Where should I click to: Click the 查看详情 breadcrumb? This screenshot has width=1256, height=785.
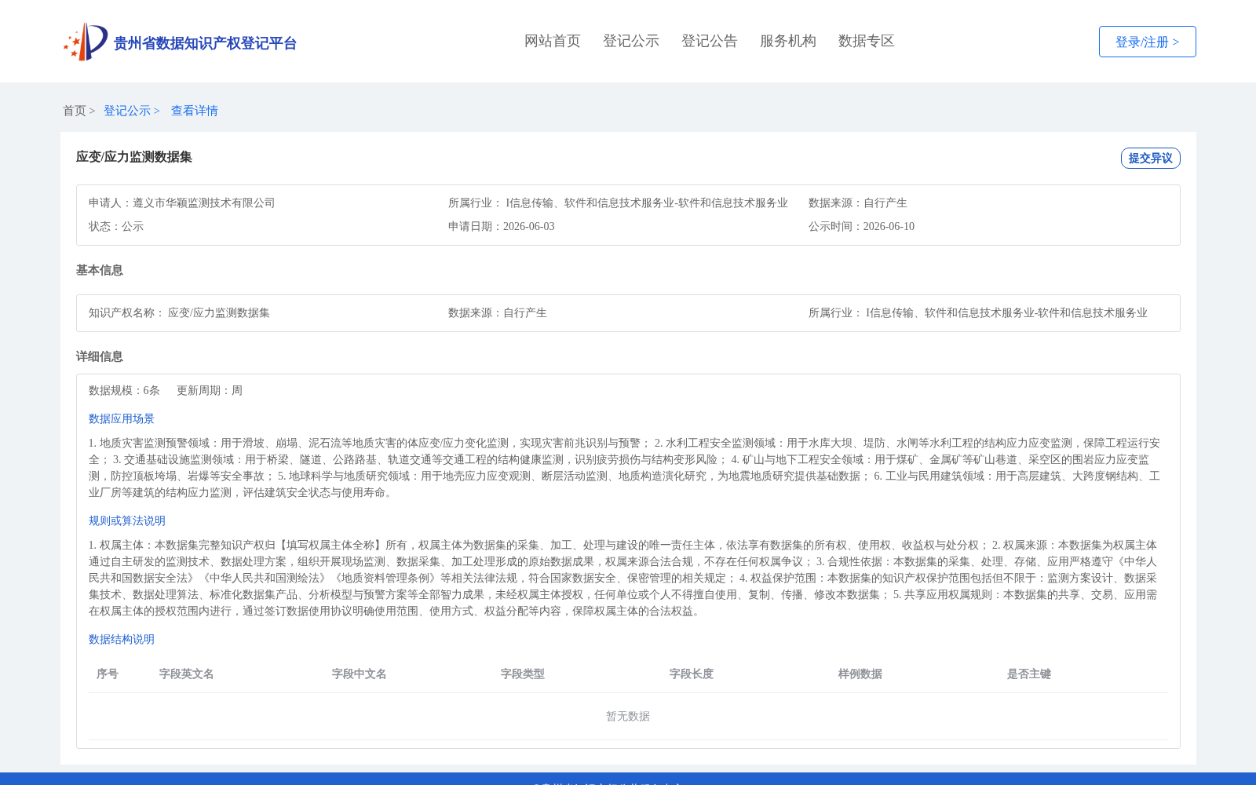coord(195,111)
